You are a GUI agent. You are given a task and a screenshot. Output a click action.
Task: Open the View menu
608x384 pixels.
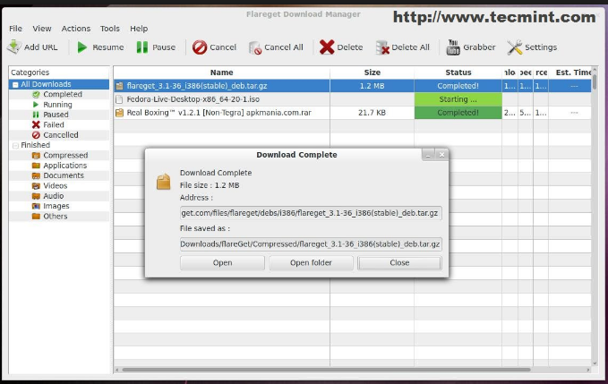(x=42, y=29)
